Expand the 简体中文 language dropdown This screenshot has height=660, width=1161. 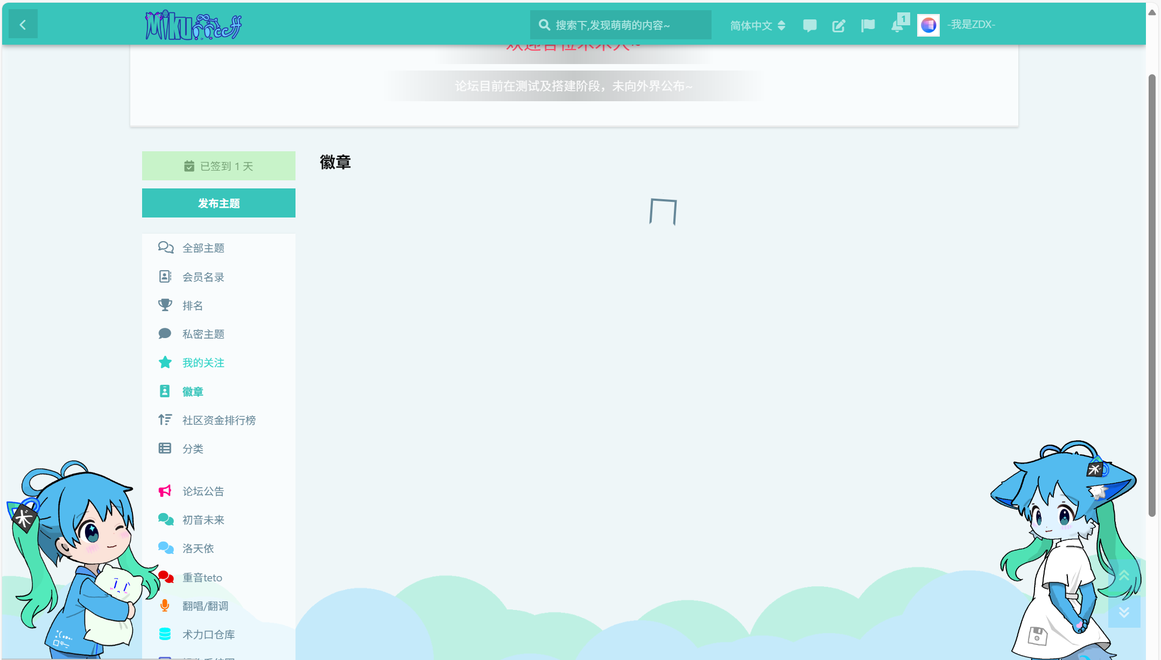coord(757,25)
